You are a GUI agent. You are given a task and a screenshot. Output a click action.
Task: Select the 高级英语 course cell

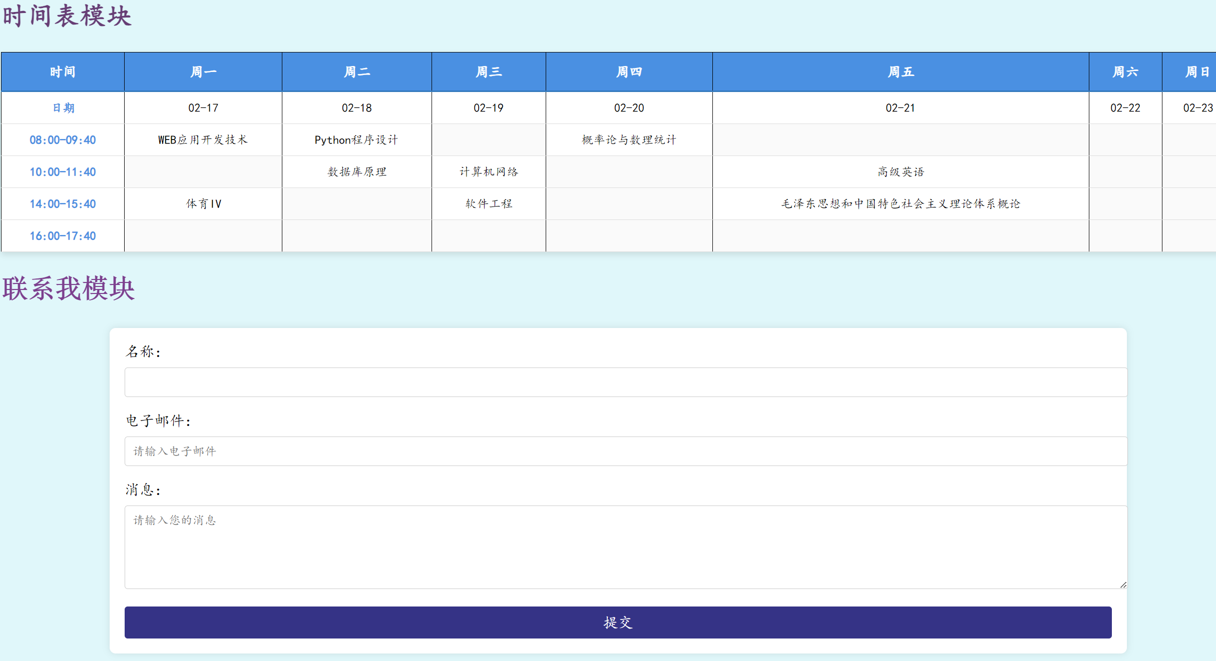pos(900,172)
